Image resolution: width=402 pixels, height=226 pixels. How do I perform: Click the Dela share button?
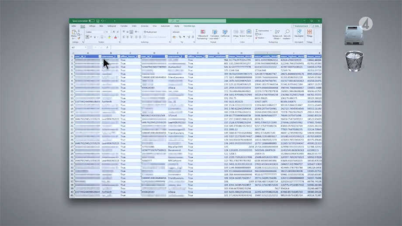316,26
